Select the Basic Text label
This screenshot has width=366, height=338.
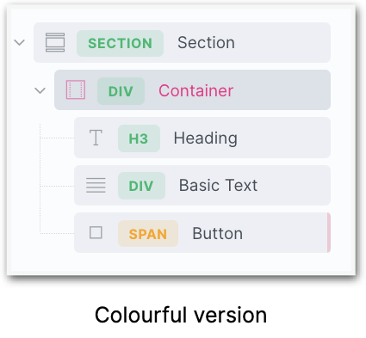(218, 185)
